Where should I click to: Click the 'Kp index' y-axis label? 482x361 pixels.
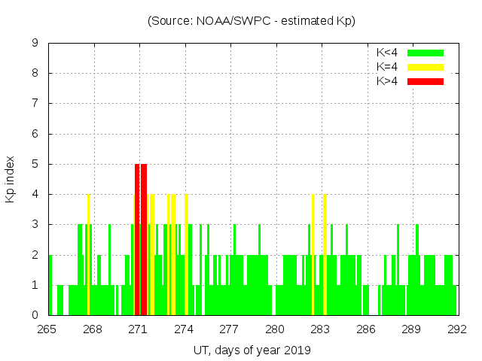(x=11, y=179)
